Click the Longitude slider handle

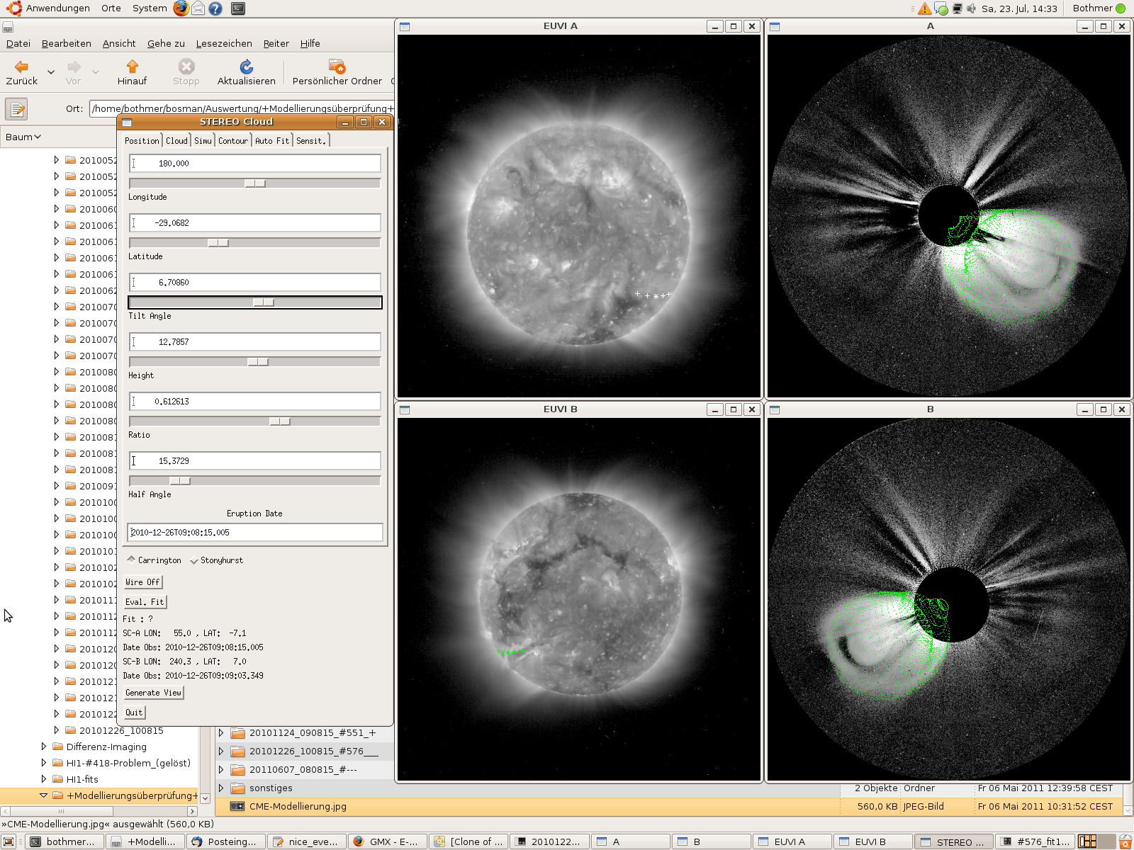[255, 183]
